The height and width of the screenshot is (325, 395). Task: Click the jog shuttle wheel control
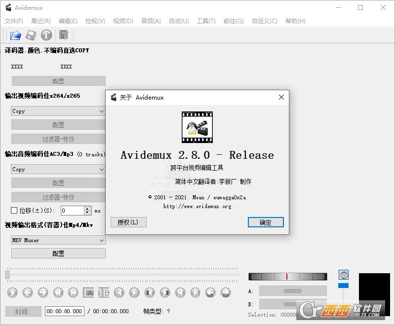(x=288, y=277)
